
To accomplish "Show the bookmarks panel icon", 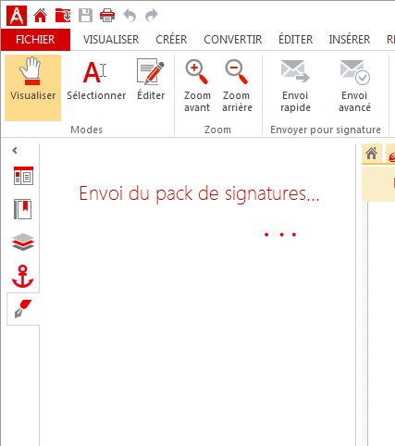I will (x=23, y=209).
